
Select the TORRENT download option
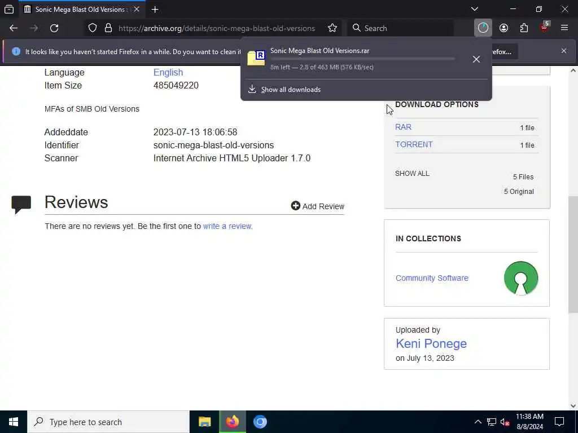414,144
